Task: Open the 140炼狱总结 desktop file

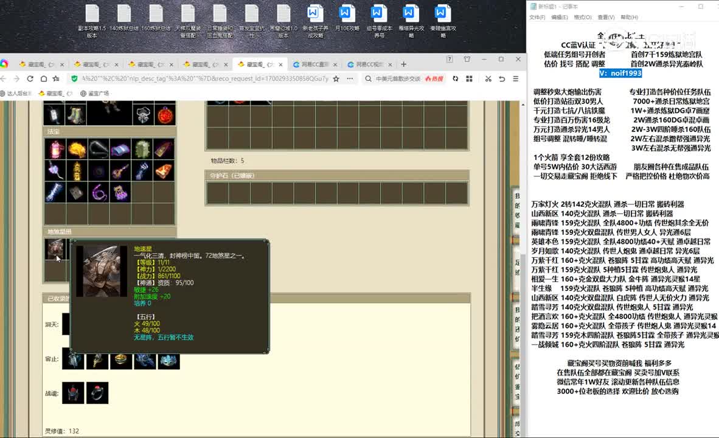Action: 124,18
